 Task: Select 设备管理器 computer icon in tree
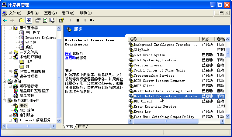16,76
